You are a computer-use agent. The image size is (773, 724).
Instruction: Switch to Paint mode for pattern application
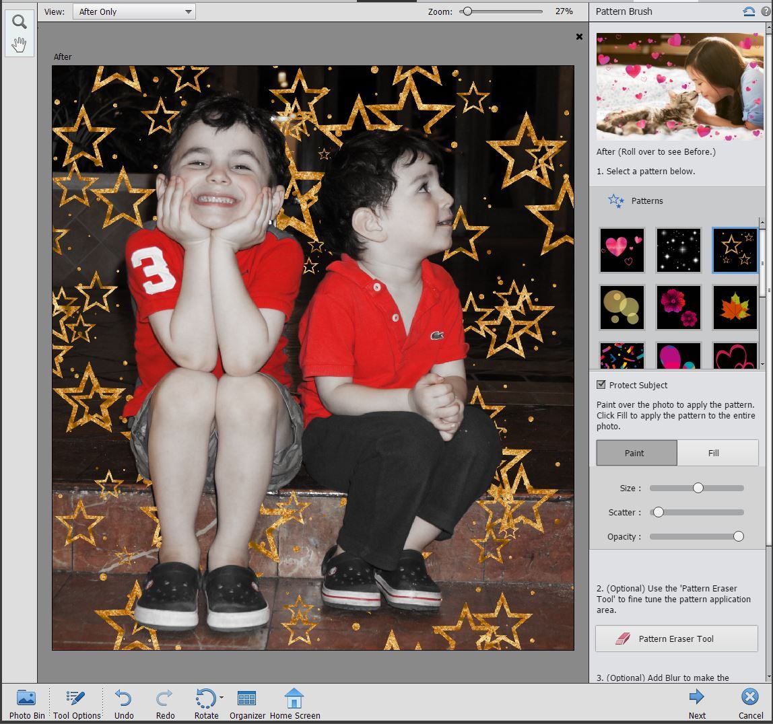tap(636, 453)
